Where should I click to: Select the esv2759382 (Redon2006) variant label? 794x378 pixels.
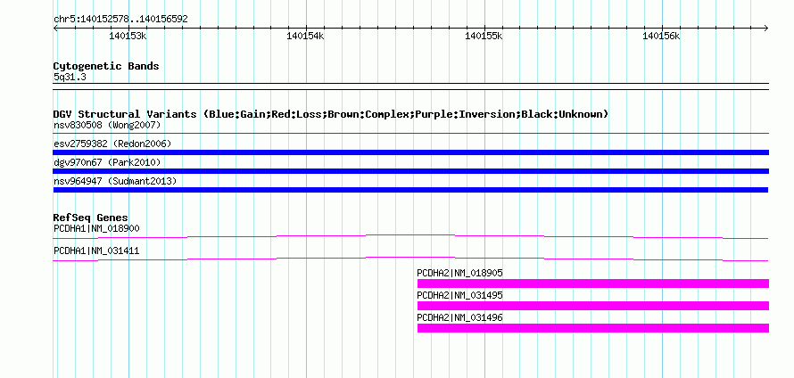112,144
